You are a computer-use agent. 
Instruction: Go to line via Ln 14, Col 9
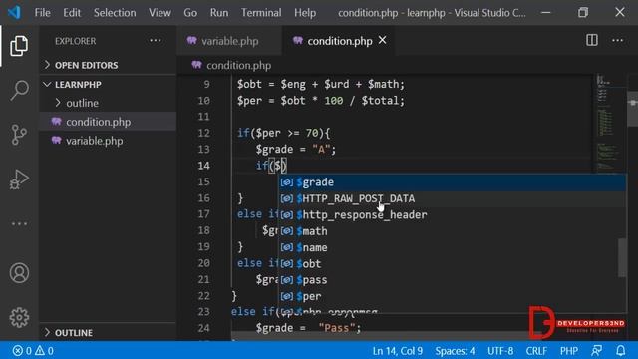[398, 350]
